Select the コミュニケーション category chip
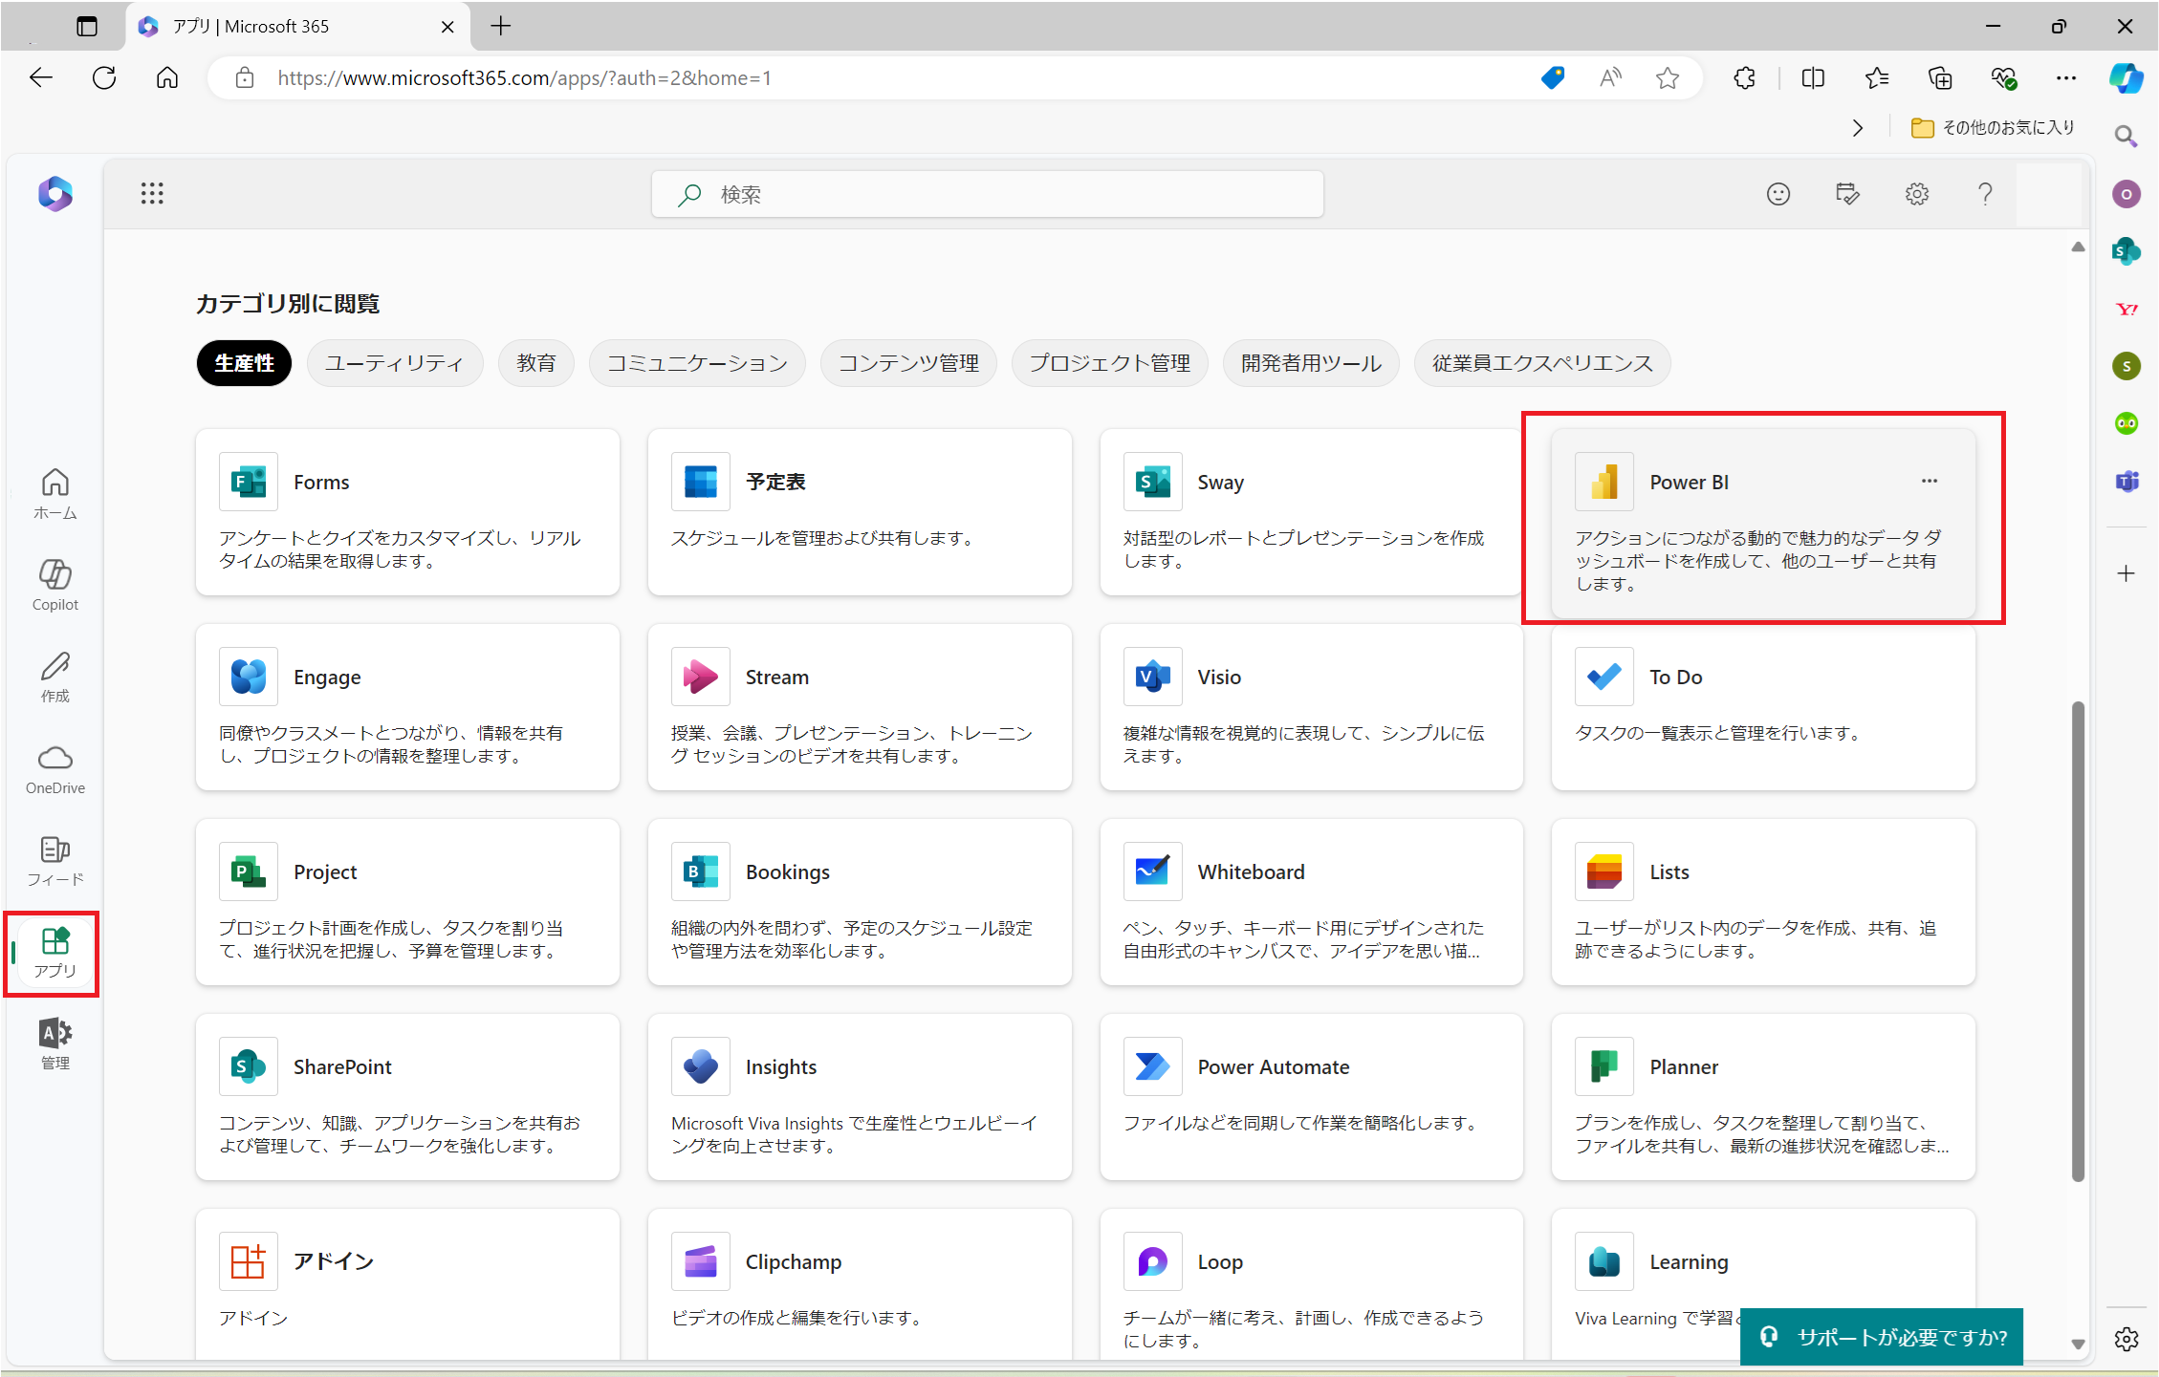This screenshot has width=2159, height=1377. click(698, 363)
